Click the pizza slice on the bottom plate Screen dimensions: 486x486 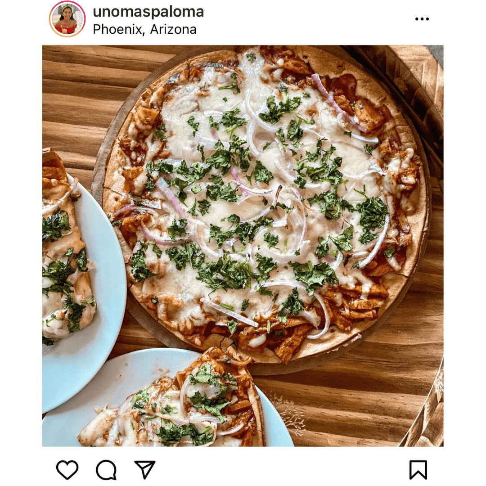(174, 400)
